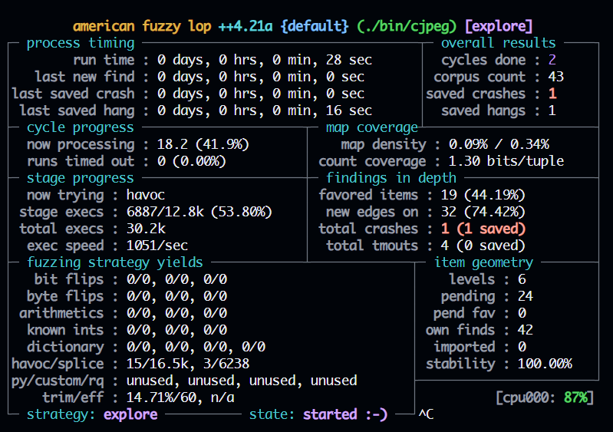Click stability value '100.00%'
This screenshot has width=613, height=432.
pyautogui.click(x=545, y=364)
